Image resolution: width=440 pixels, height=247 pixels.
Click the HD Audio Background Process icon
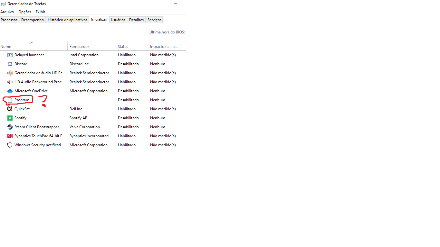click(x=10, y=82)
